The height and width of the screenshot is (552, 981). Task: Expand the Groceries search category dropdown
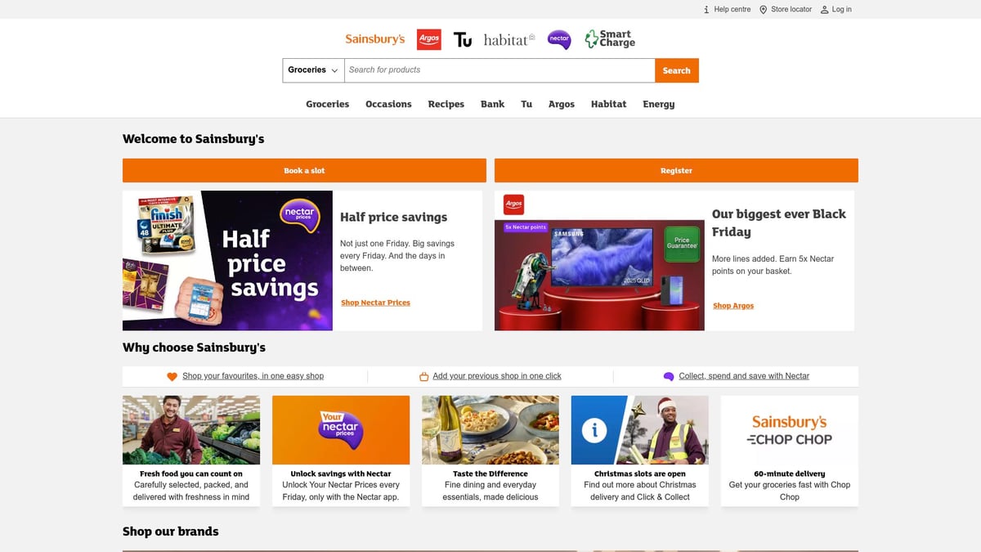click(x=313, y=70)
